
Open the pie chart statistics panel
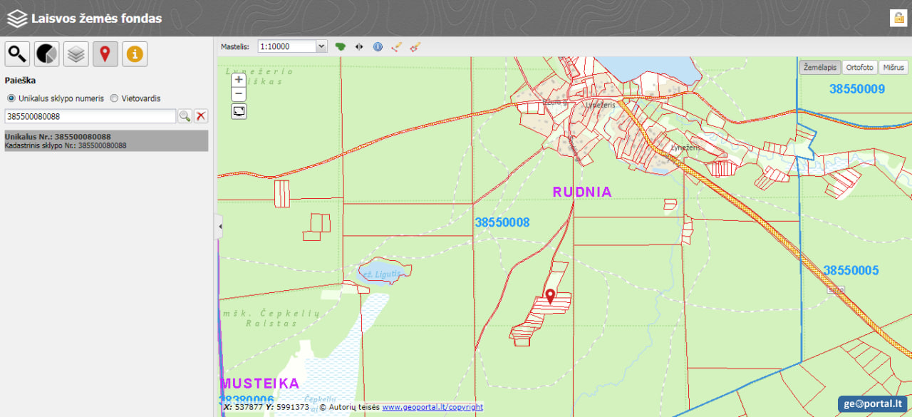point(47,54)
